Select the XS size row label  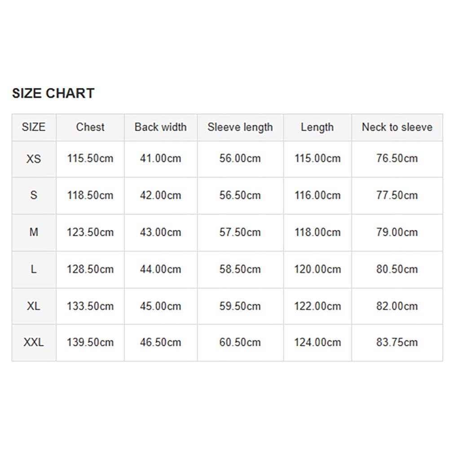pyautogui.click(x=34, y=158)
